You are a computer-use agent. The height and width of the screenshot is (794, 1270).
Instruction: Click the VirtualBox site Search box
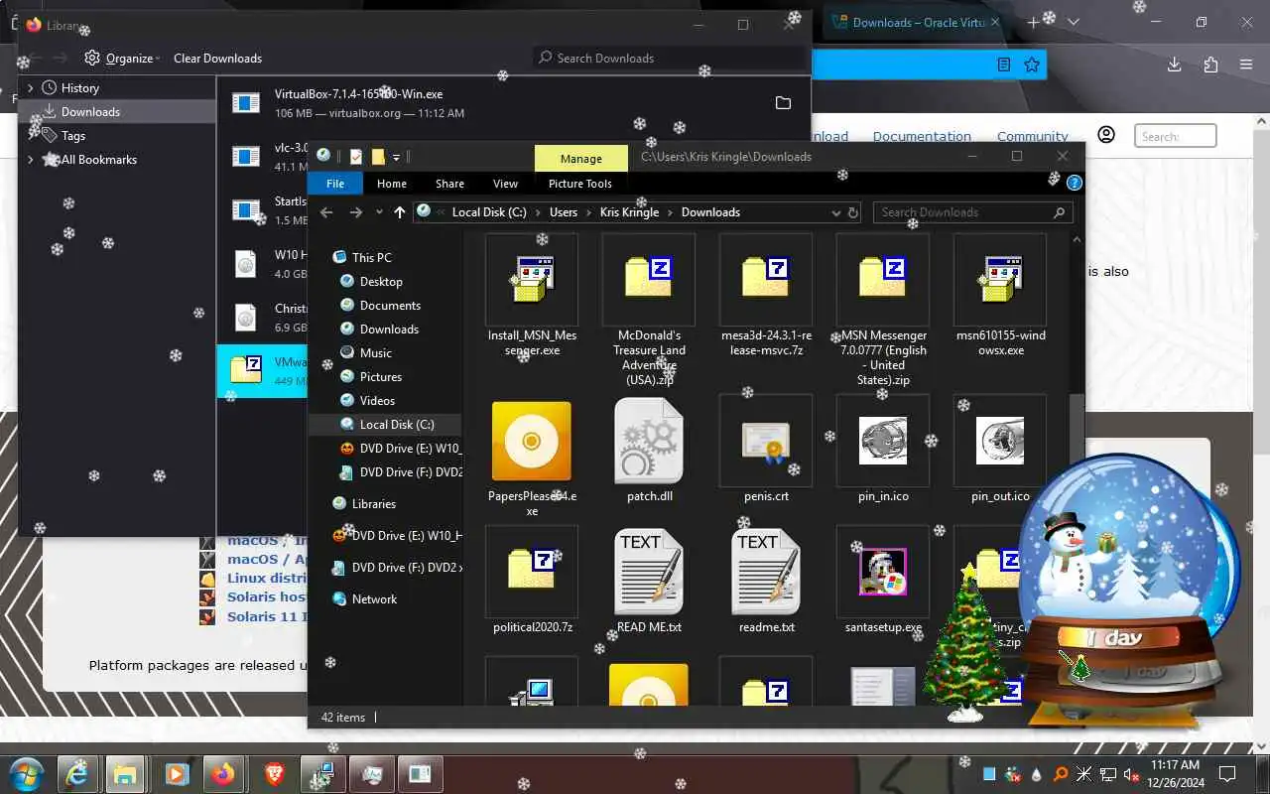click(x=1176, y=136)
